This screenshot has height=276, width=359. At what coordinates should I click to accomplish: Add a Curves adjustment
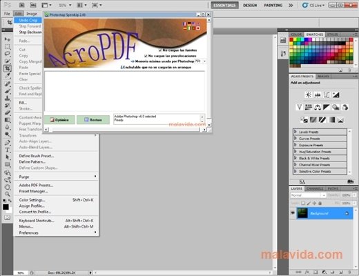(x=327, y=95)
